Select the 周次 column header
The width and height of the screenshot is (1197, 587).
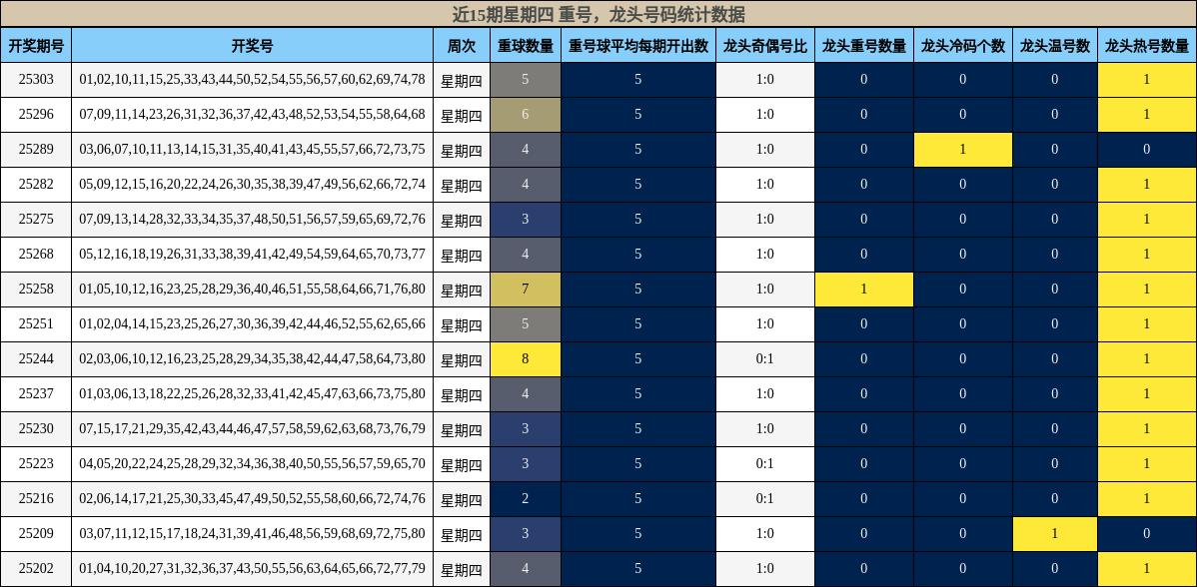[x=461, y=44]
